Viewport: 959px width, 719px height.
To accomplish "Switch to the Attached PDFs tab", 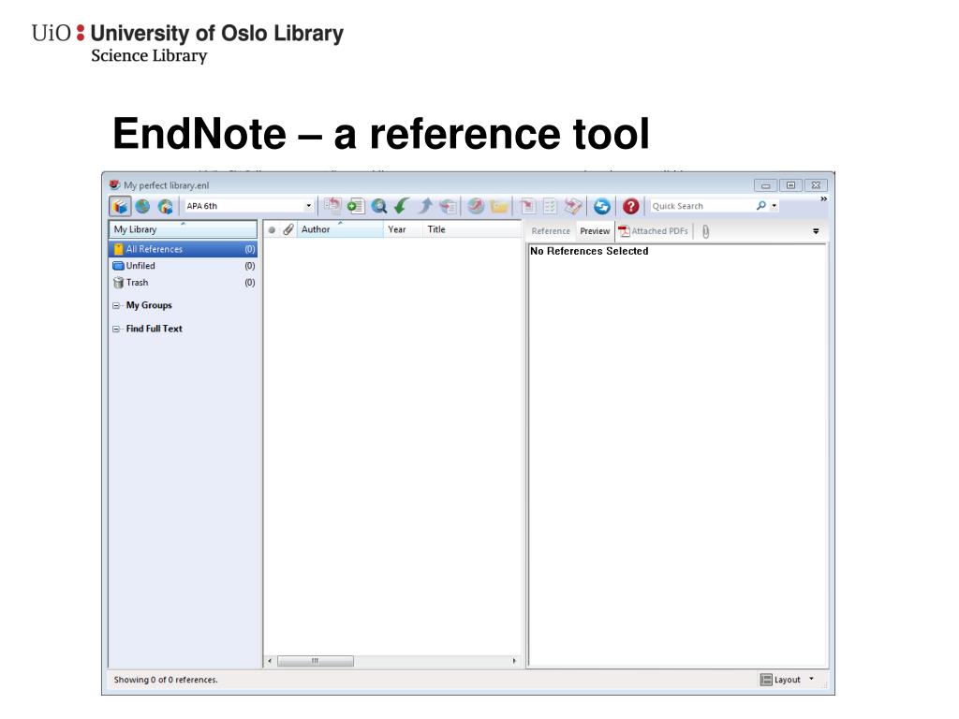I will [x=653, y=231].
